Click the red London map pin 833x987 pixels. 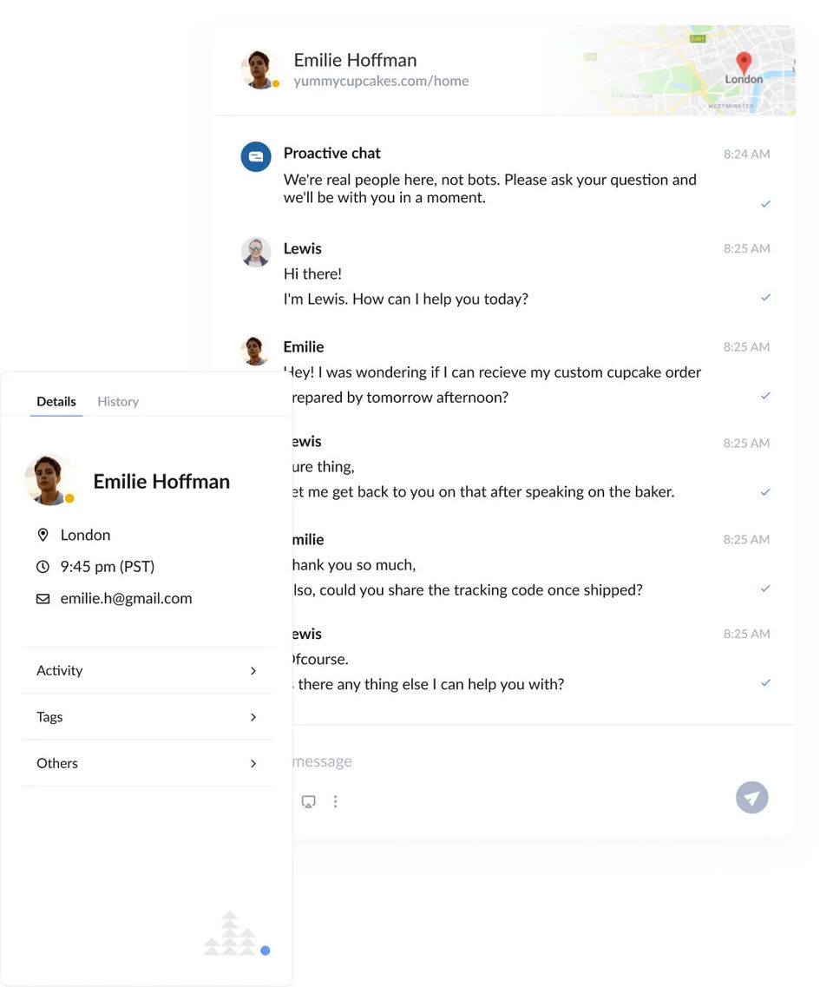744,63
